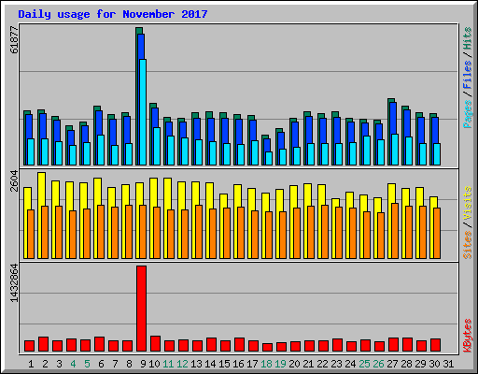This screenshot has height=374, width=478.
Task: Click the cyan Pages bar for day 10
Action: pyautogui.click(x=157, y=146)
